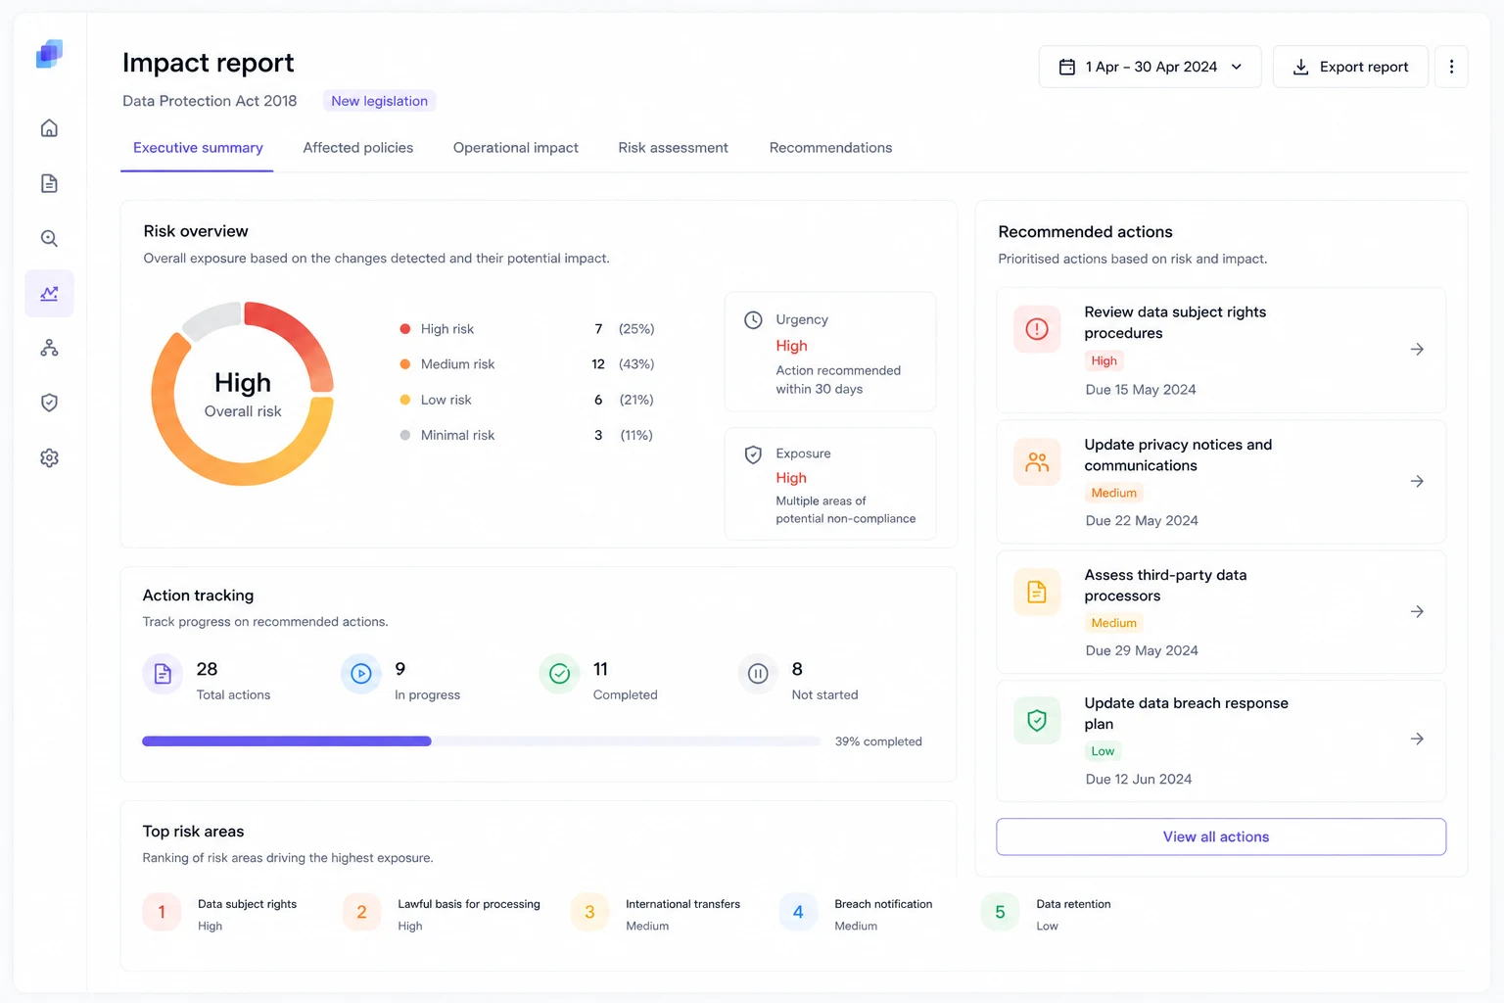Select rank 2 Lawful basis for processing
This screenshot has height=1003, width=1504.
coord(442,913)
